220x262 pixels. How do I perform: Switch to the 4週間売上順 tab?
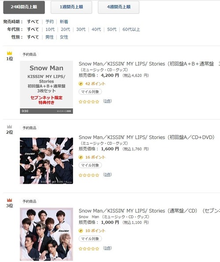(119, 7)
